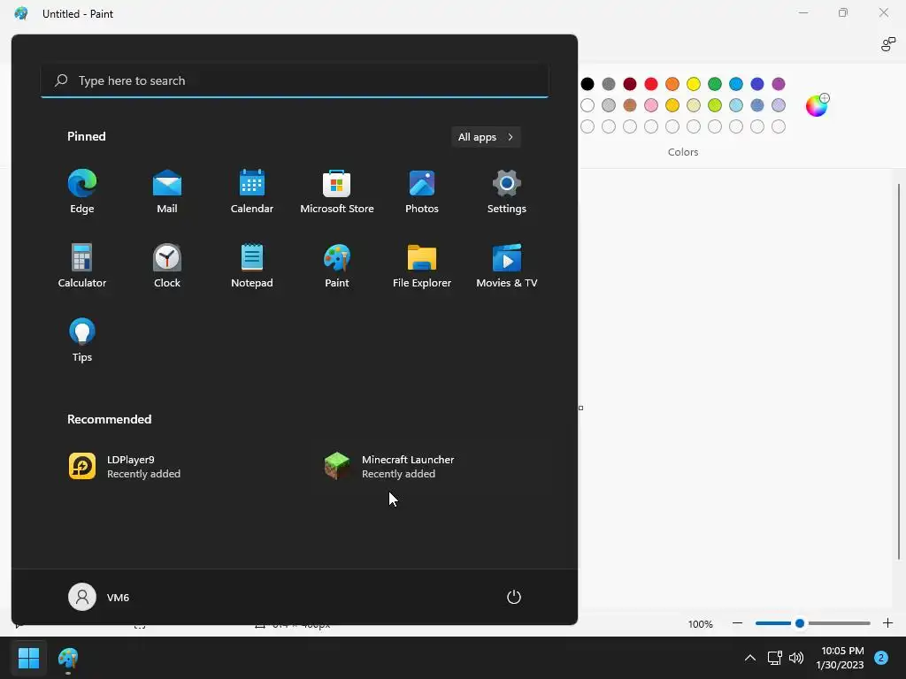Select the turquoise blue swatch in Paint
906x679 pixels.
(x=736, y=84)
